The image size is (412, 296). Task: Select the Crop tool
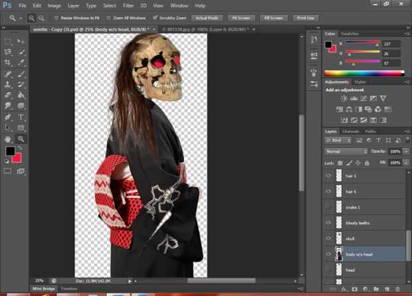[7, 62]
